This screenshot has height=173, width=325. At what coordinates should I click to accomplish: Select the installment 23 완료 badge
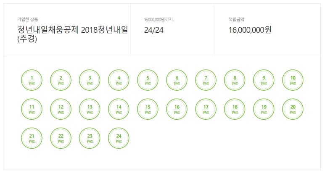90,138
